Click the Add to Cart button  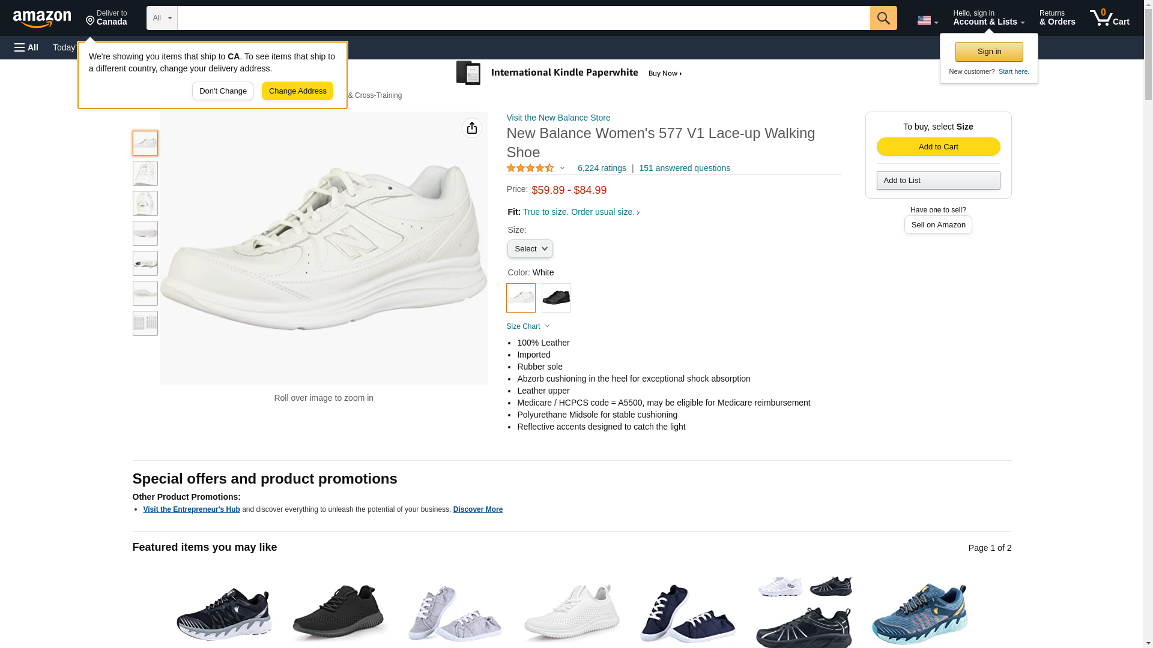(x=938, y=147)
